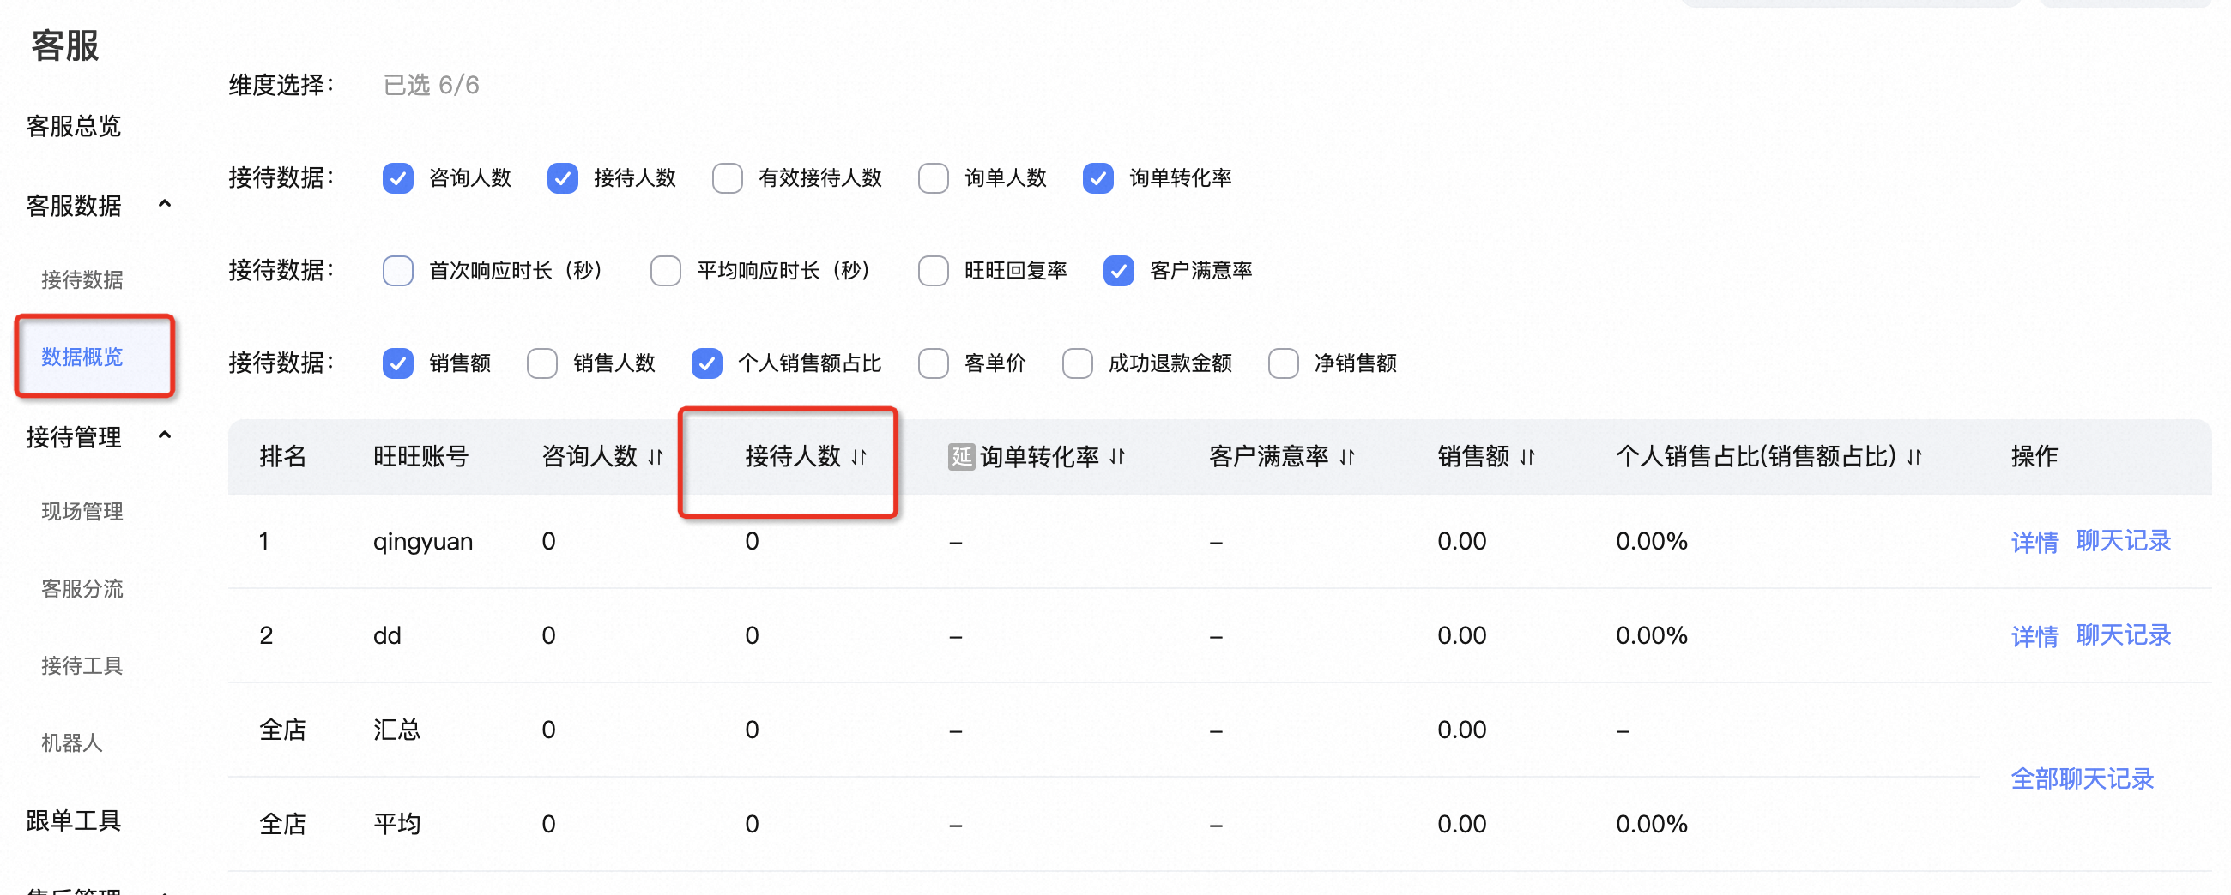Viewport: 2231px width, 895px height.
Task: Enable the 成功退款金额 checkbox
Action: [x=1078, y=363]
